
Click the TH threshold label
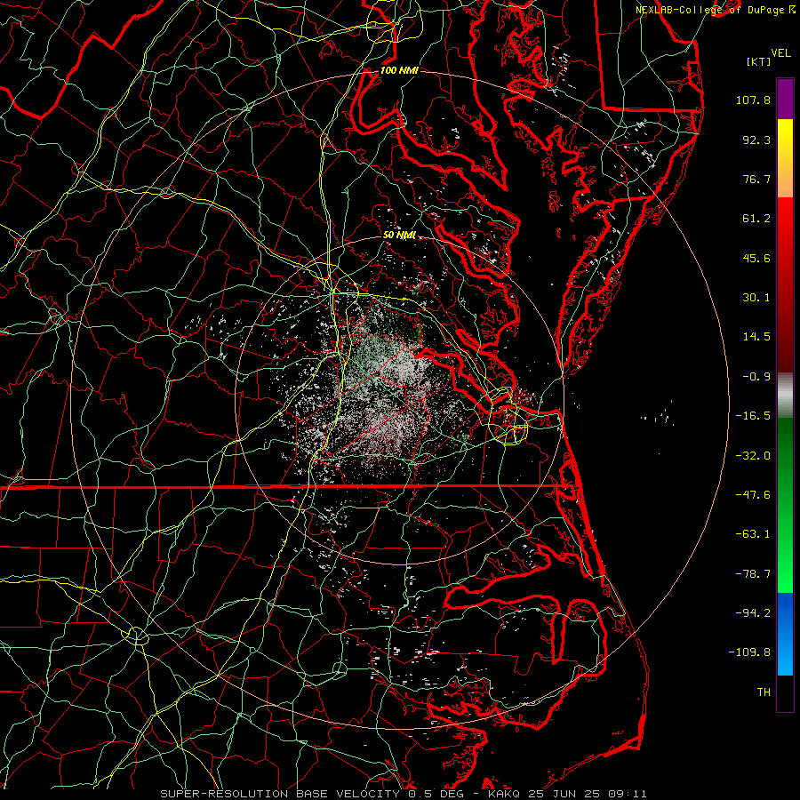click(764, 692)
